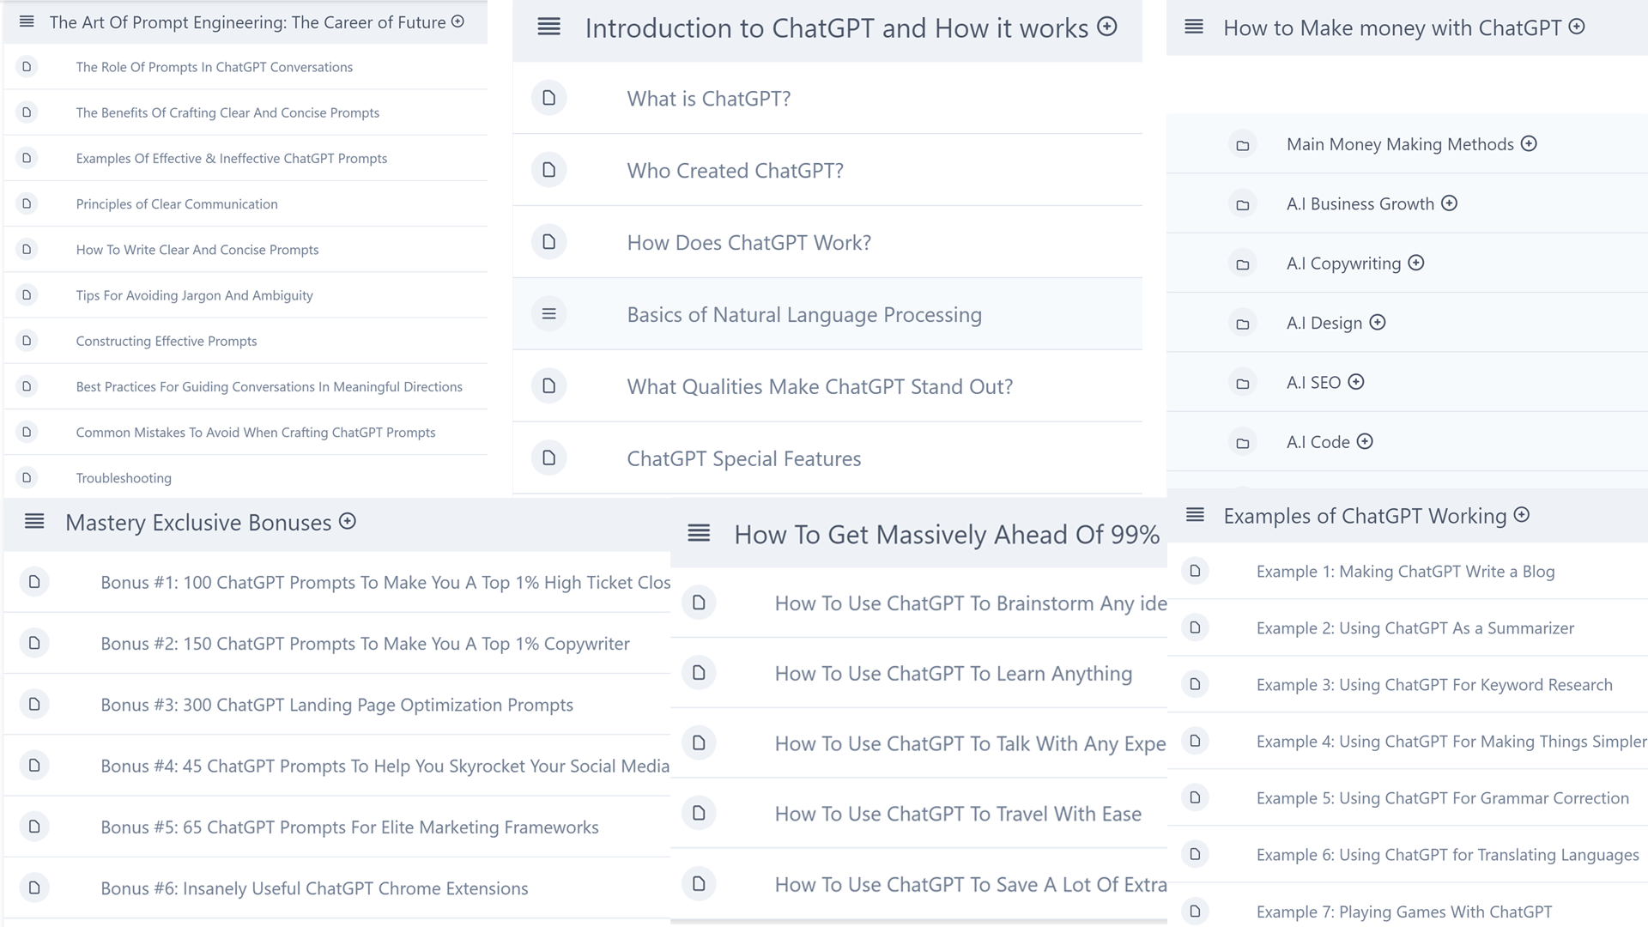Click the hamburger icon of 'Examples of ChatGPT Working'
Image resolution: width=1648 pixels, height=927 pixels.
tap(1195, 515)
